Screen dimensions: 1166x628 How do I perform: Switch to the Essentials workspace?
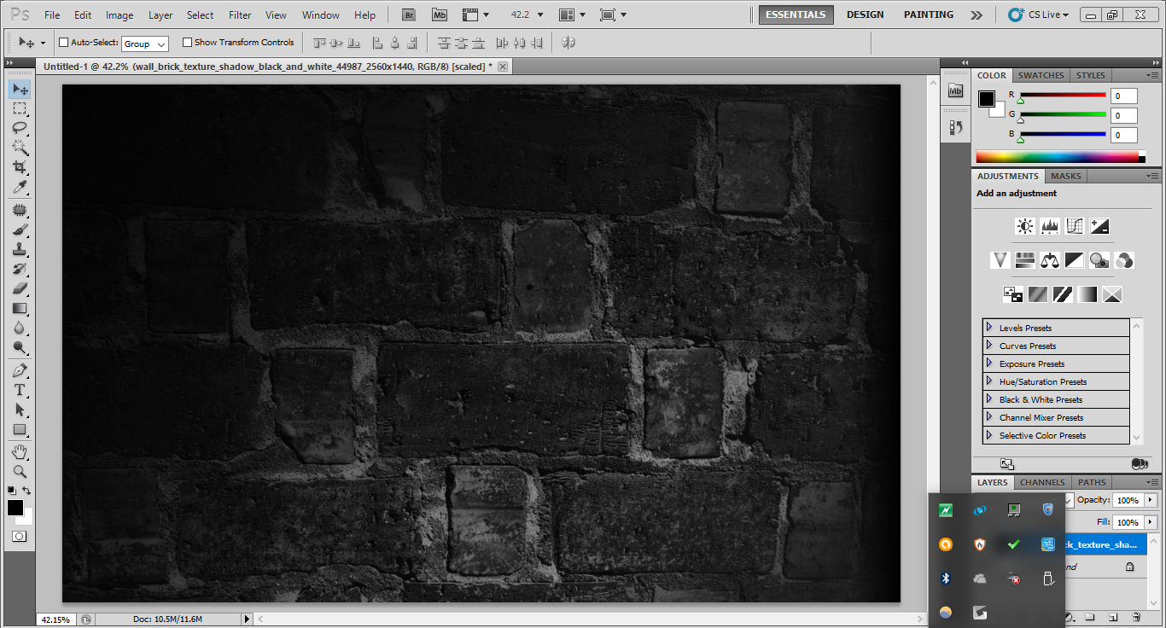(796, 15)
